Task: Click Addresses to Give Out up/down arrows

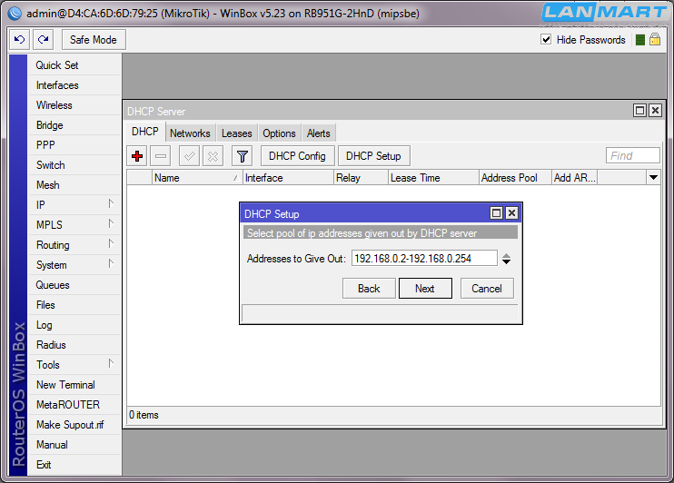Action: 506,259
